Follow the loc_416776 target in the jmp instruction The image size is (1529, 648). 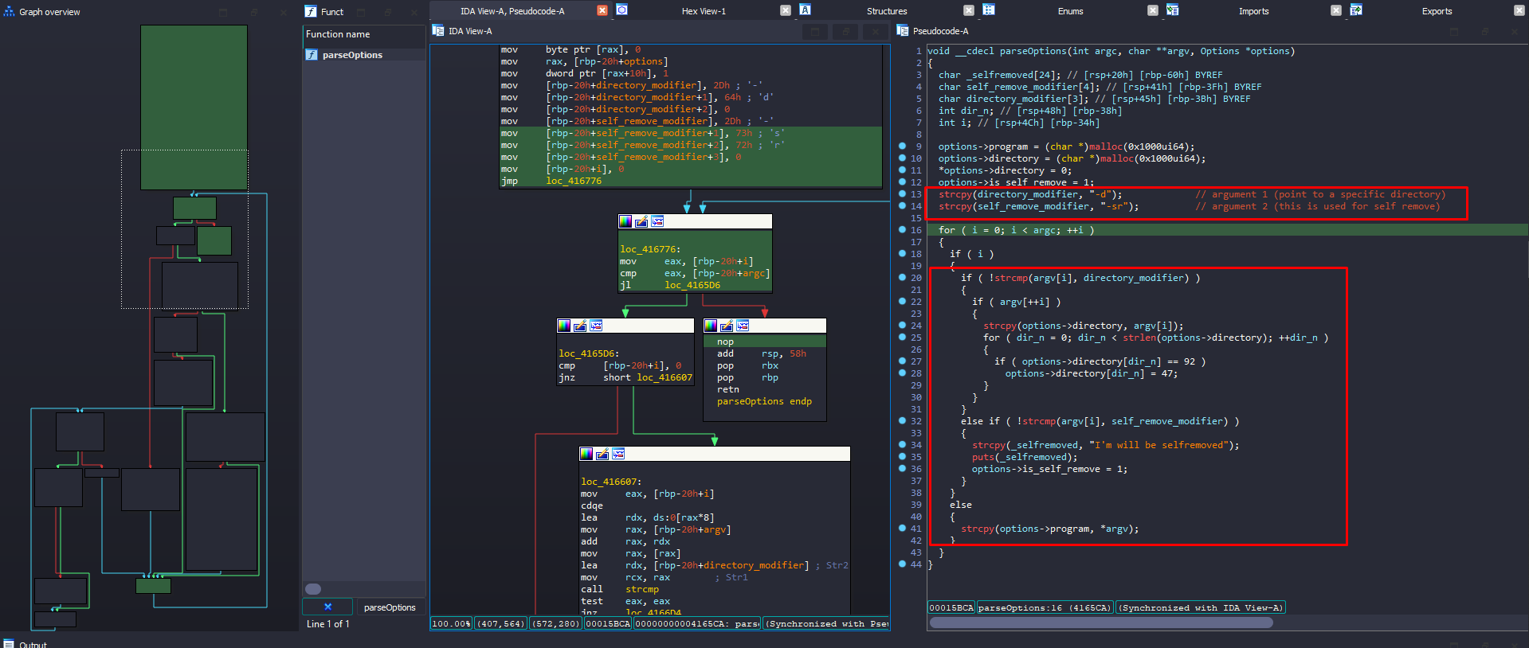574,181
